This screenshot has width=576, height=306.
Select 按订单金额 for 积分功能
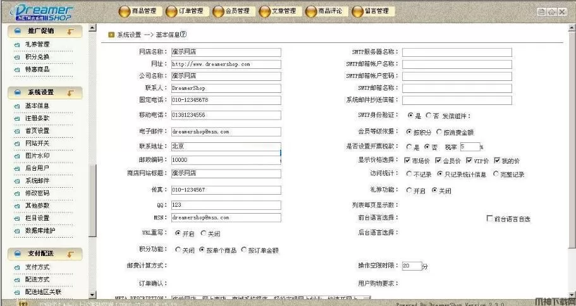[x=244, y=250]
